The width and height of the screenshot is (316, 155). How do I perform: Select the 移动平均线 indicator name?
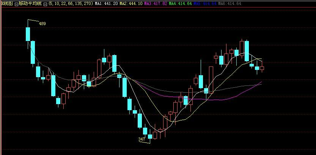(x=31, y=4)
